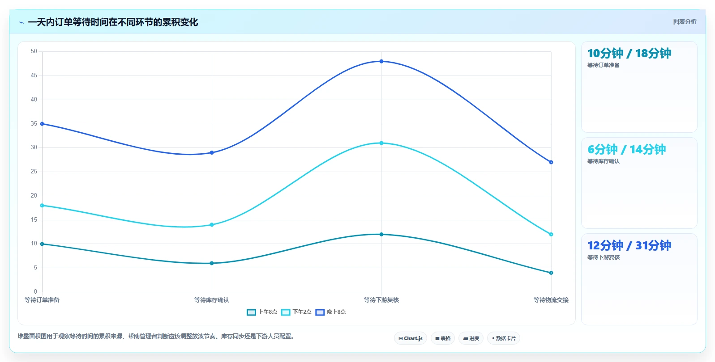
Task: Click the y-axis value 50
Action: point(34,51)
